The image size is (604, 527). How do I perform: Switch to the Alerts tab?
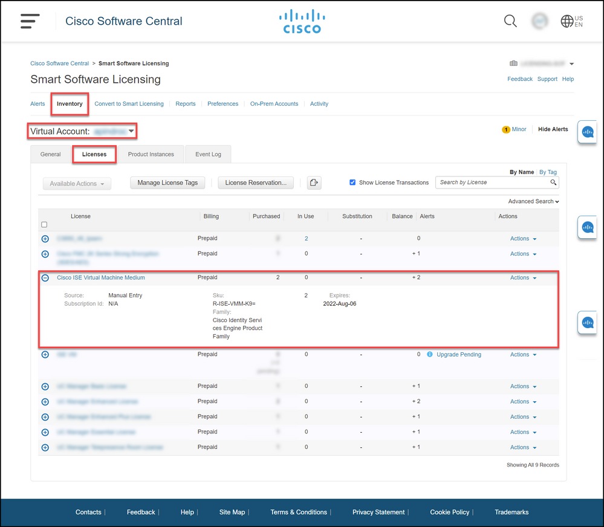tap(37, 103)
